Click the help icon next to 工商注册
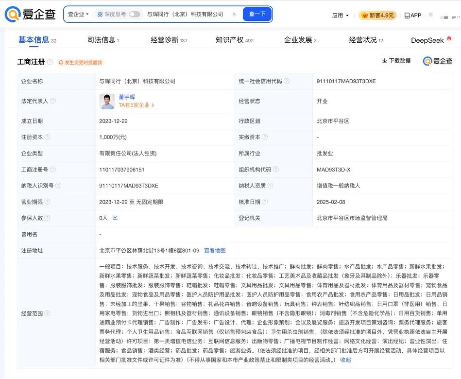The image size is (461, 379). pyautogui.click(x=50, y=62)
